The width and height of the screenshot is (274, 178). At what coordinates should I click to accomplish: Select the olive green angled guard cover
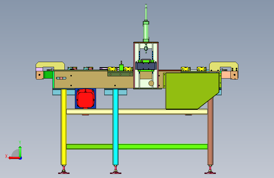point(192,91)
